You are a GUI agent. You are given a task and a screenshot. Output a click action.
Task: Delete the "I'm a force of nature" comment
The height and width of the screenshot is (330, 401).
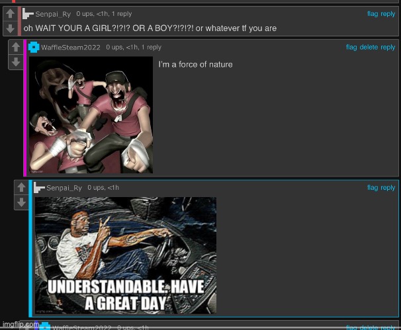[369, 47]
